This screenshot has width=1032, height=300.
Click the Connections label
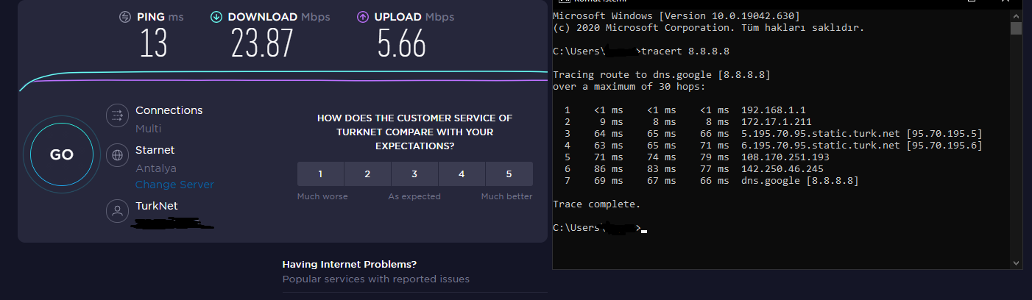click(x=169, y=110)
